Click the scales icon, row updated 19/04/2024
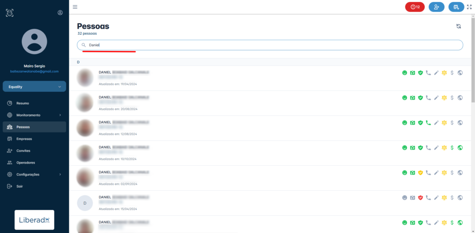475x233 pixels. 444,73
